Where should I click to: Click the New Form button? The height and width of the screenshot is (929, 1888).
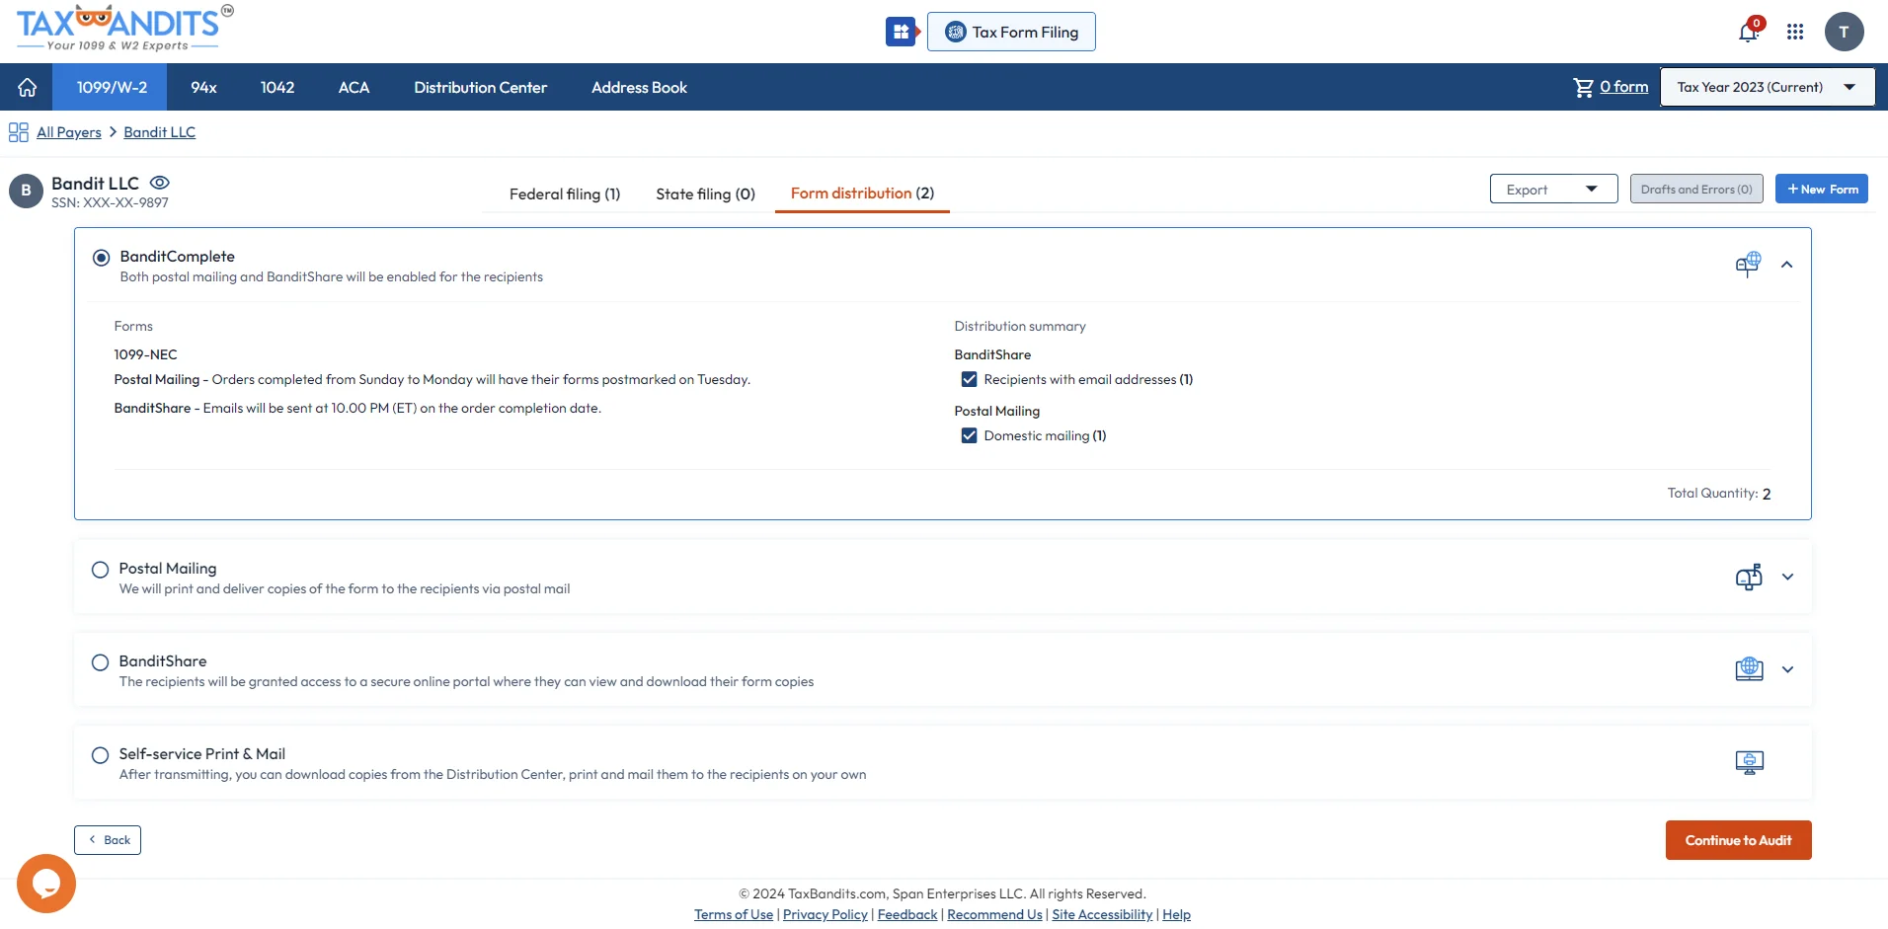(1822, 190)
